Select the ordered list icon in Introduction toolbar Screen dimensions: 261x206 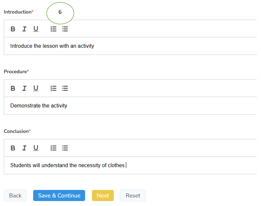(x=53, y=29)
